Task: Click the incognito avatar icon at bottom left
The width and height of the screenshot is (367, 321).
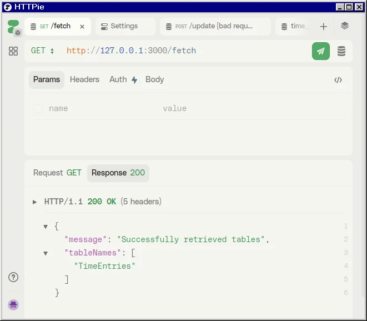Action: click(13, 304)
